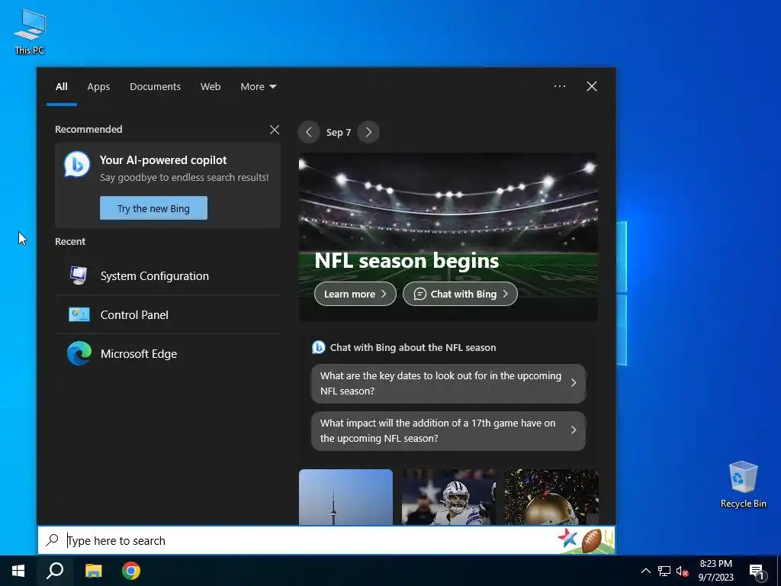Click the Sep 7 date label

(339, 133)
